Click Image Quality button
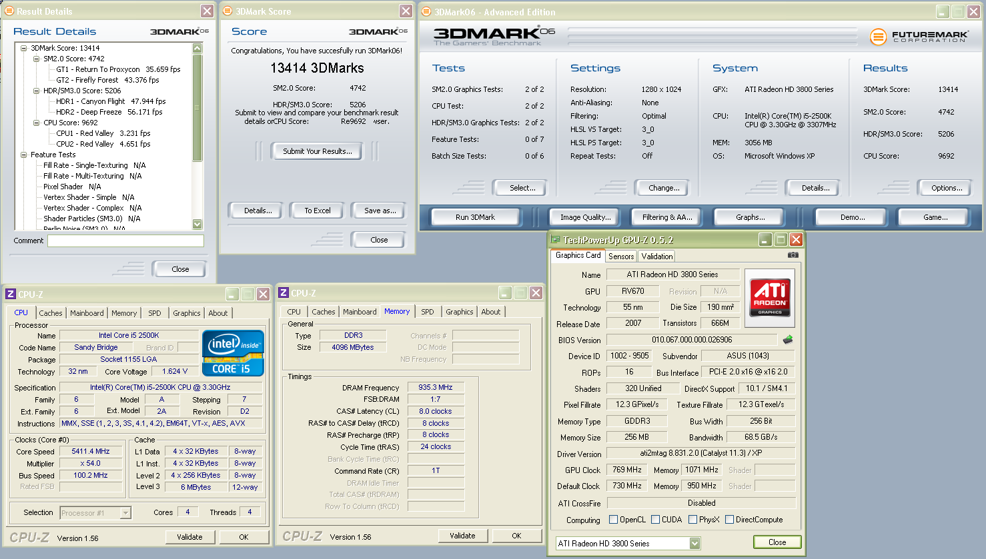986x559 pixels. click(x=586, y=217)
